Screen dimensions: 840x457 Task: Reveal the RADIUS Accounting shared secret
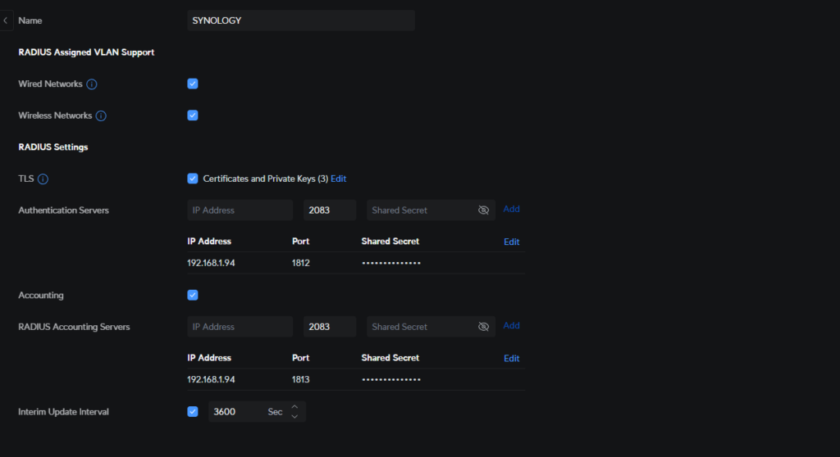(x=483, y=327)
